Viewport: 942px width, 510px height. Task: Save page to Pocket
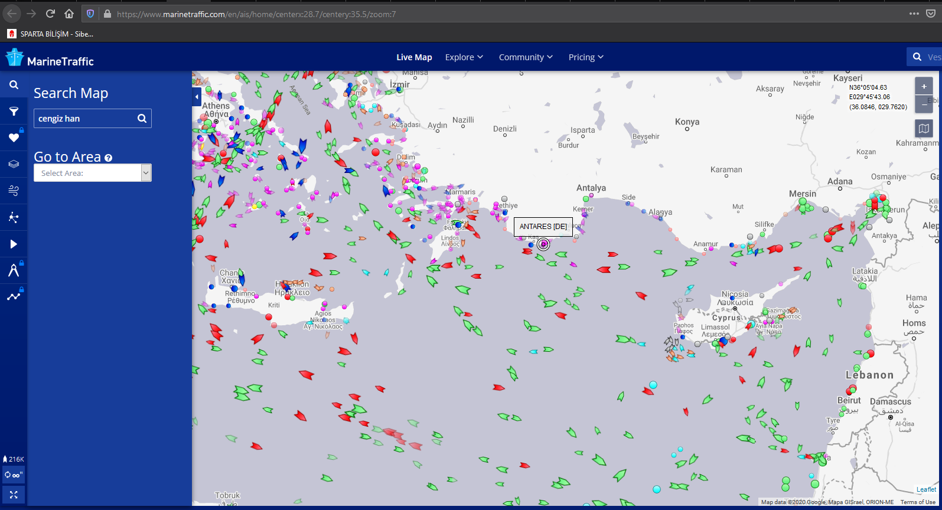(x=931, y=14)
